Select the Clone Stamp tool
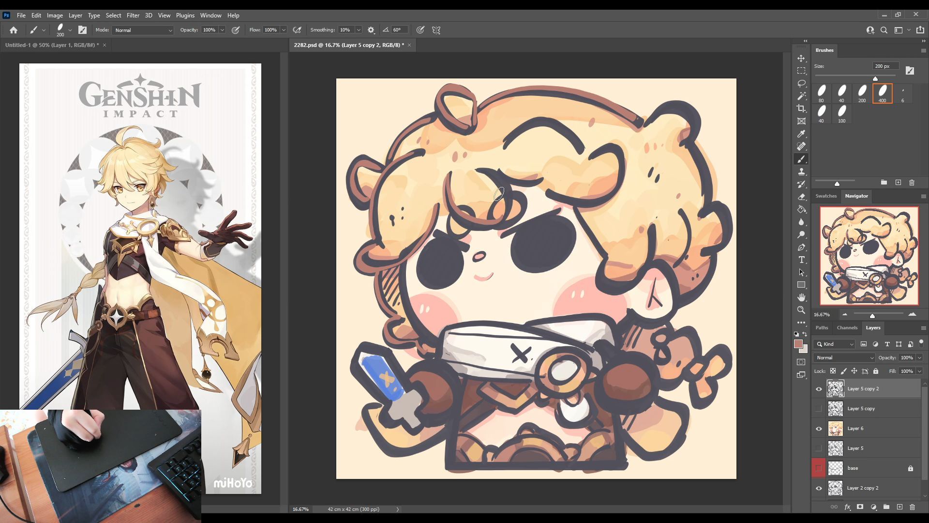929x523 pixels. point(801,171)
